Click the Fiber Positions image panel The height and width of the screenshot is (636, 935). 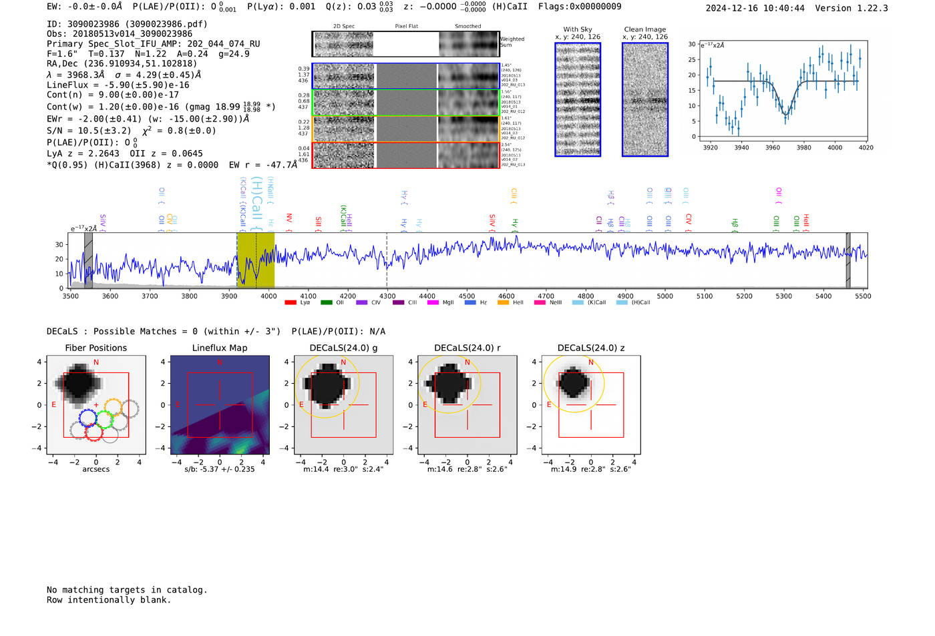pyautogui.click(x=96, y=404)
